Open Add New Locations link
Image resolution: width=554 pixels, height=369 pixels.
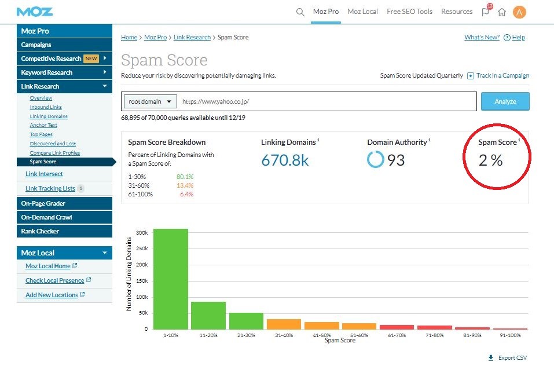tap(52, 295)
